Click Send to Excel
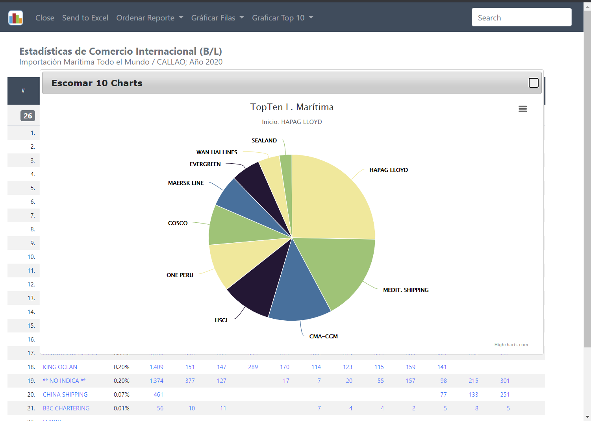Screen dimensions: 591x421 85,18
